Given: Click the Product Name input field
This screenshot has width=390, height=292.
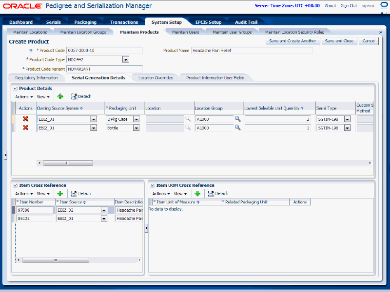Looking at the screenshot, I should coord(252,51).
